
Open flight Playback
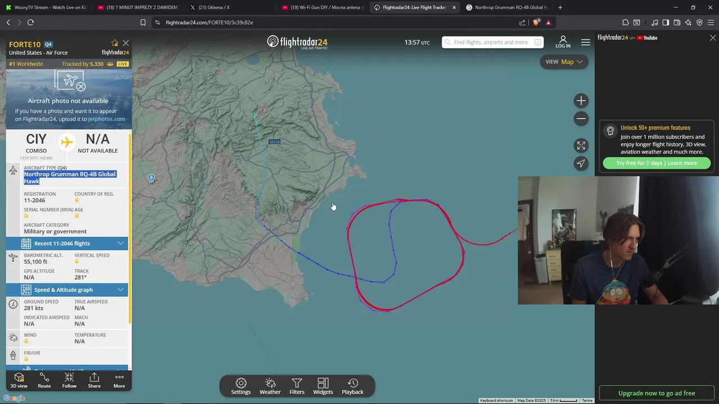(x=353, y=387)
